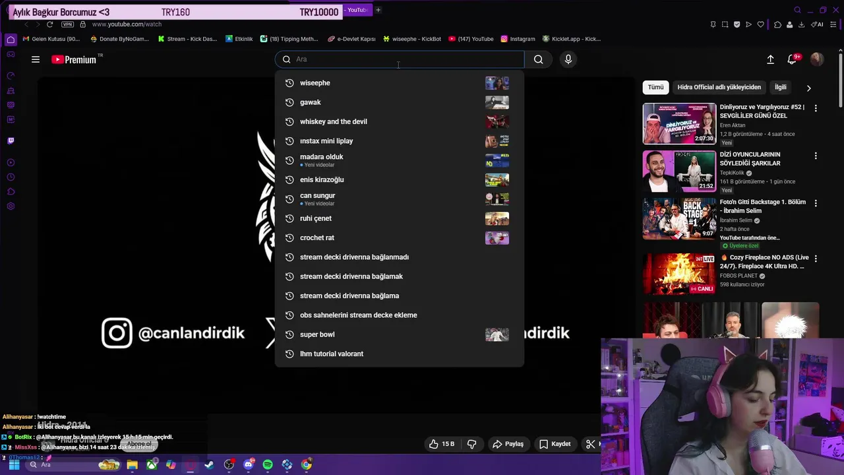The height and width of the screenshot is (475, 844).
Task: Open the Twitch icon in browser sidebar
Action: click(11, 141)
